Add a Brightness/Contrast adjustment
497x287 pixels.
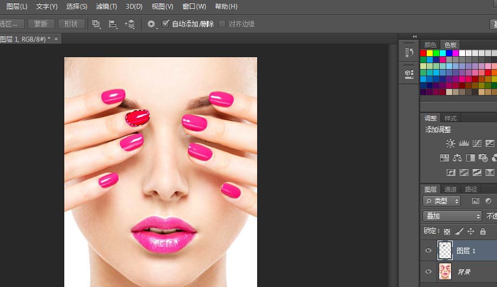[x=450, y=143]
